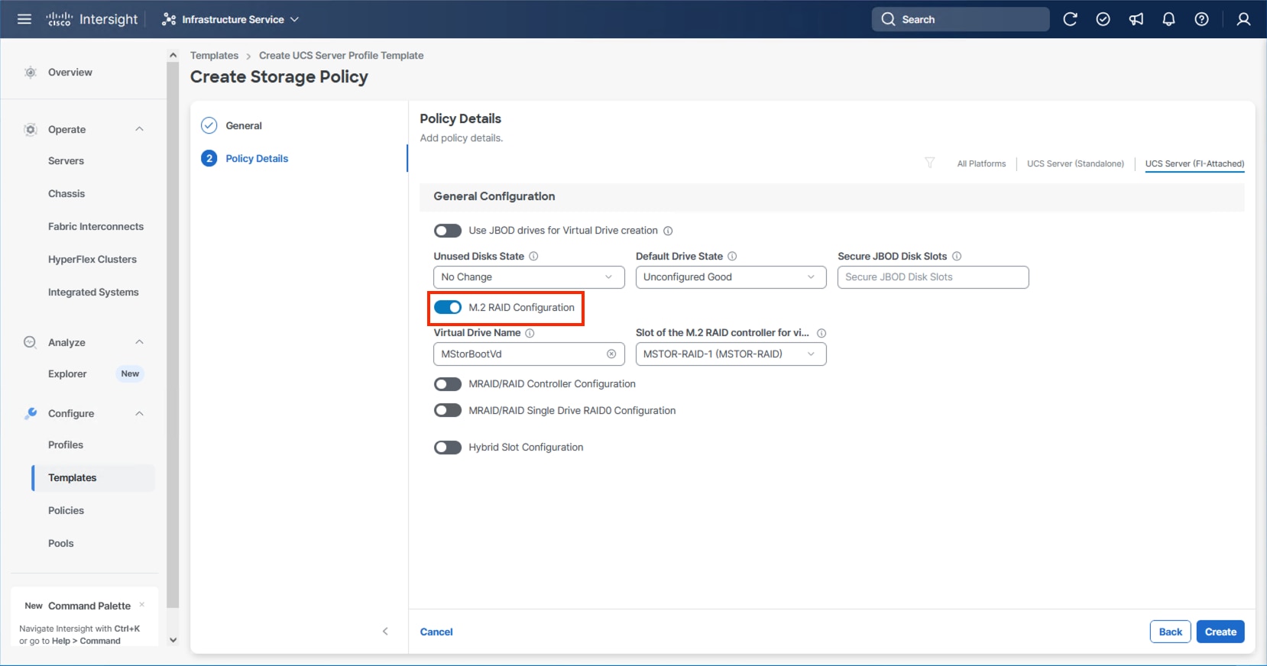Open the announcements megaphone icon
This screenshot has width=1267, height=666.
pos(1136,19)
